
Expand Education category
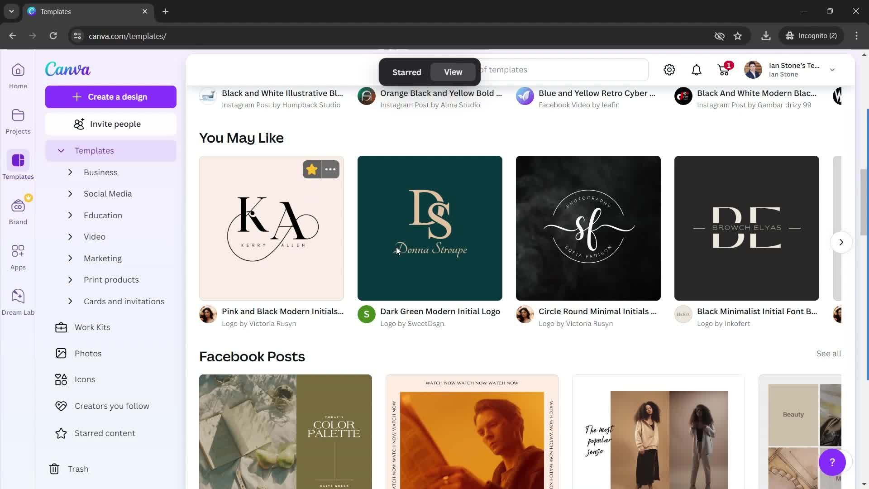(x=70, y=216)
